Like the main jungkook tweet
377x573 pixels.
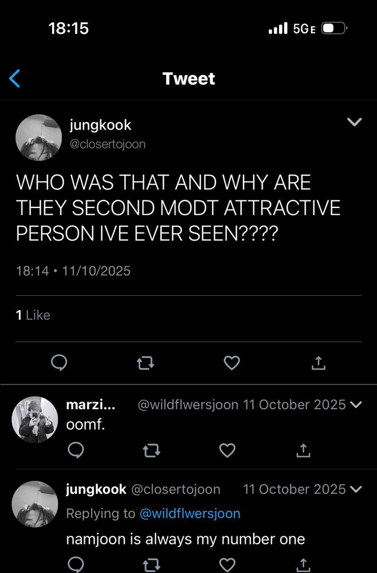231,363
